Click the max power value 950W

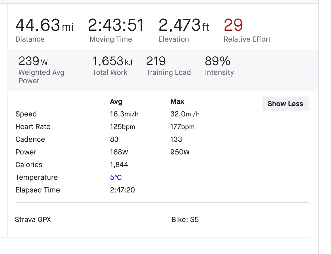tap(180, 152)
